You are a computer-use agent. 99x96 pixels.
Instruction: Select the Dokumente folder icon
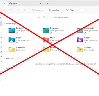[x=80, y=30]
